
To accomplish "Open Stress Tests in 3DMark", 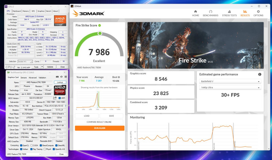I will point(229,13).
